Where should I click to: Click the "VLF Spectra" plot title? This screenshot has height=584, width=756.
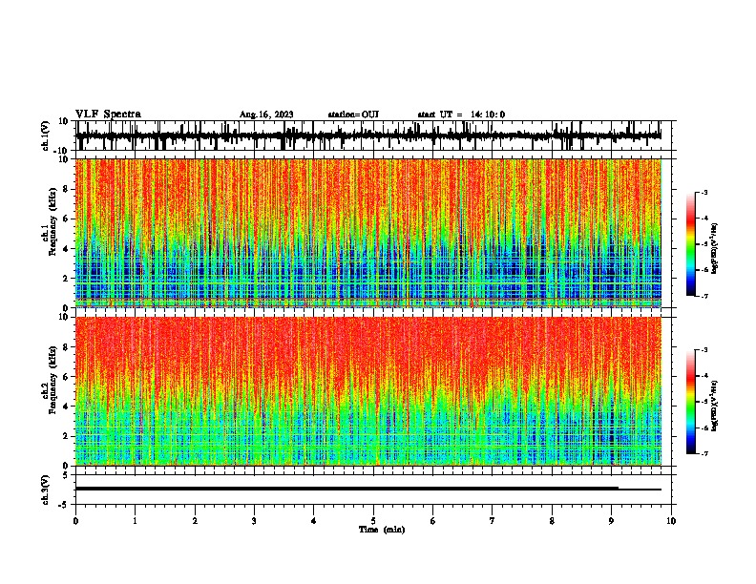coord(108,115)
